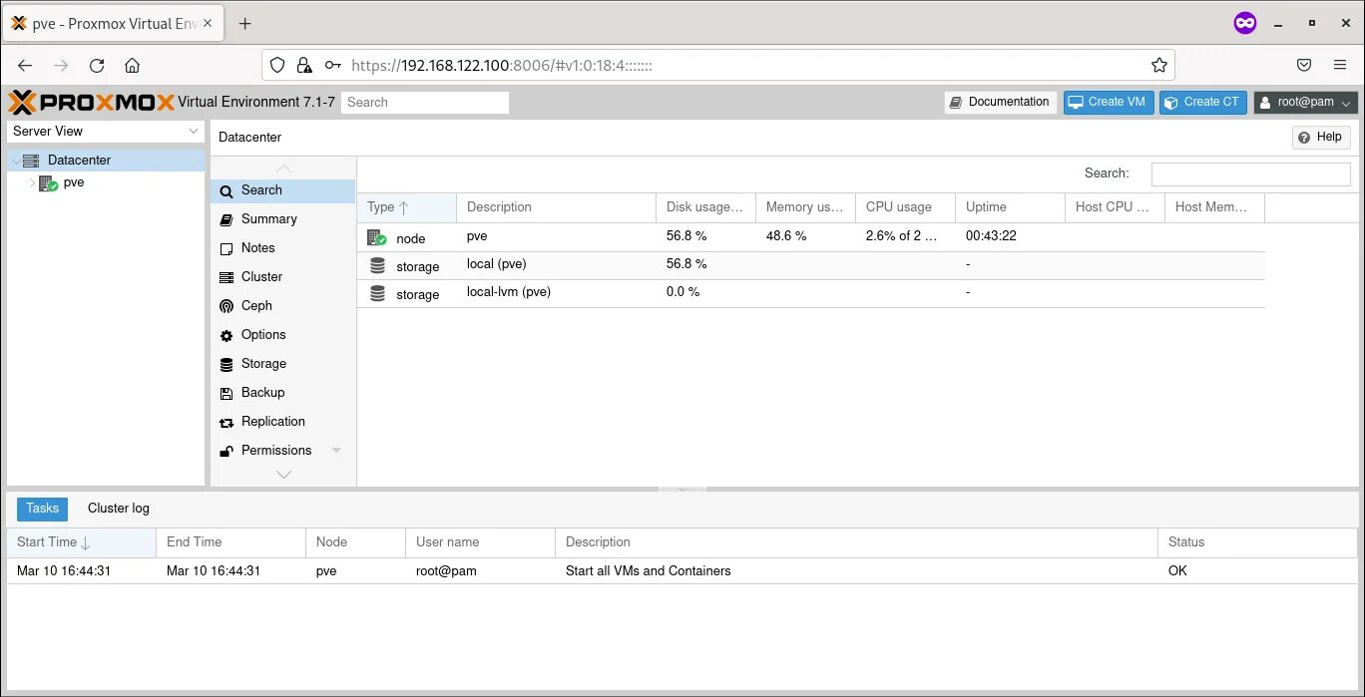The image size is (1365, 697).
Task: Switch to the Cluster log tab
Action: tap(119, 509)
